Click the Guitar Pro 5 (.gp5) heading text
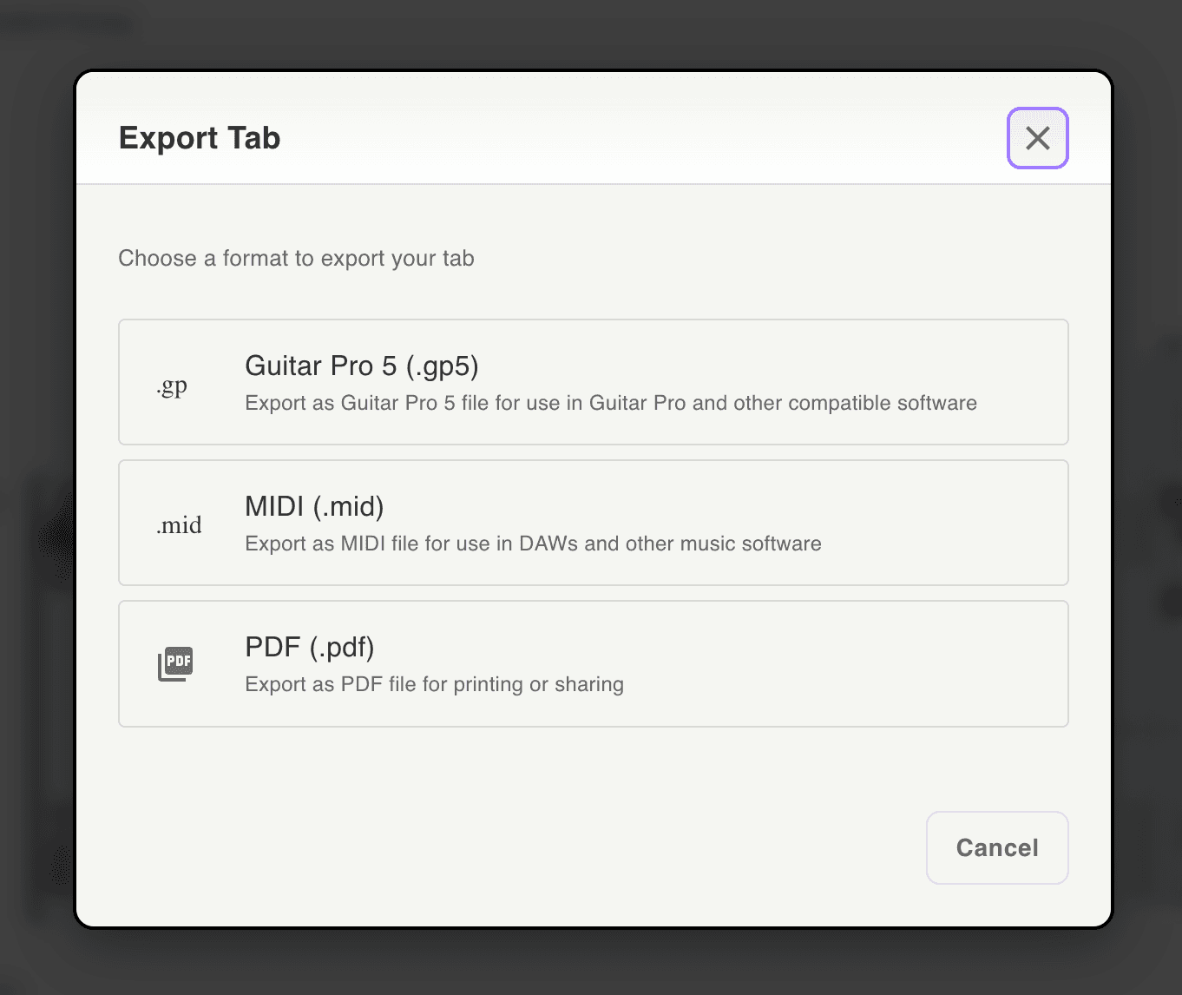This screenshot has height=995, width=1182. (362, 366)
